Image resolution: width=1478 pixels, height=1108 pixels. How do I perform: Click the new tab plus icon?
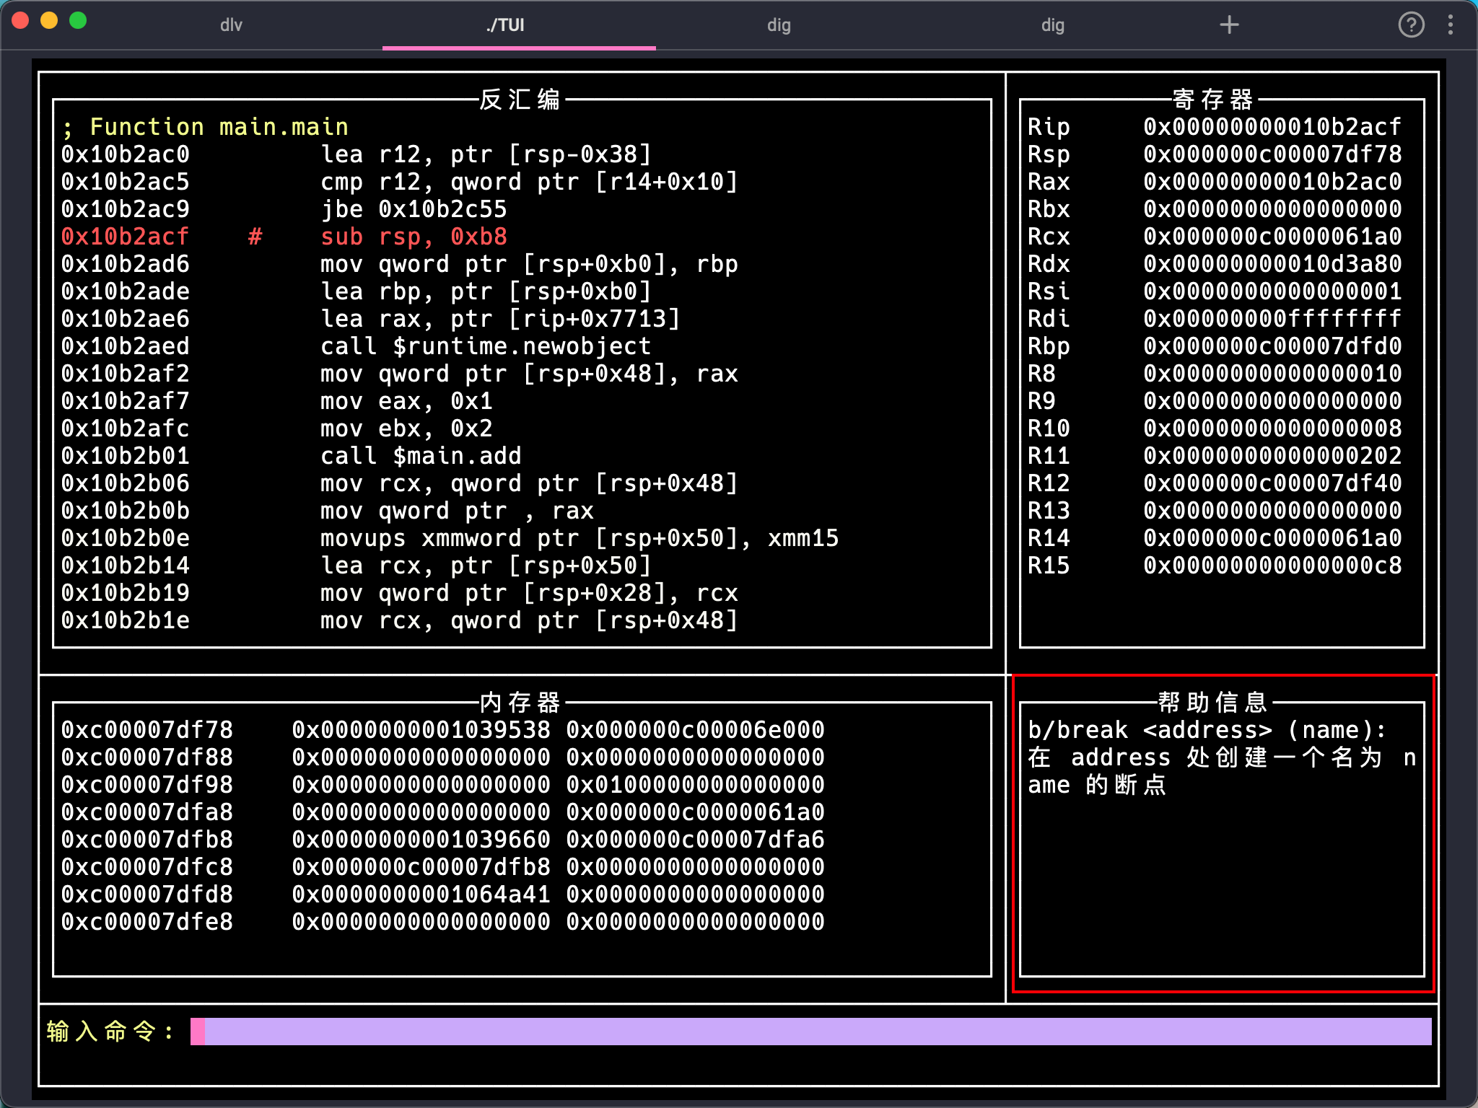[1229, 25]
